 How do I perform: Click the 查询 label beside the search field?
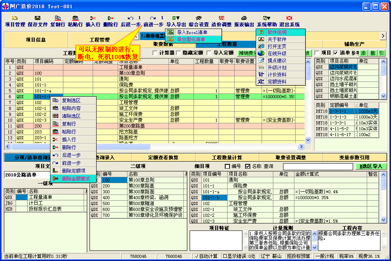[x=269, y=166]
